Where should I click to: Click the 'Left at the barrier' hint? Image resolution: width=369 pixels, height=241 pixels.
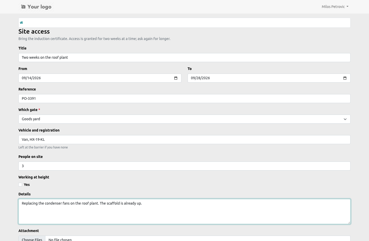[43, 147]
